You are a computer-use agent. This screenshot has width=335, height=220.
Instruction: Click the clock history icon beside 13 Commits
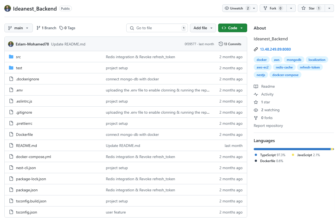221,44
